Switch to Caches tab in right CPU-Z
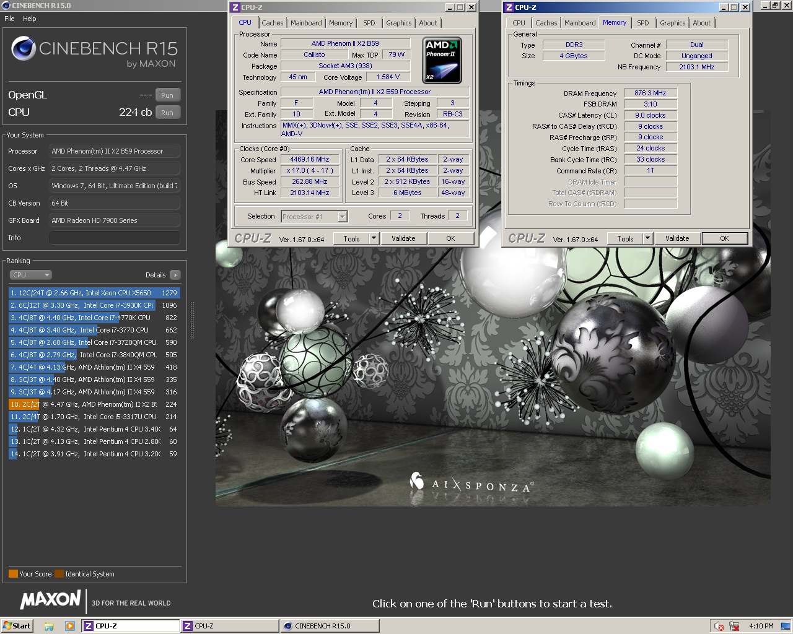Viewport: 793px width, 634px height. pyautogui.click(x=546, y=23)
